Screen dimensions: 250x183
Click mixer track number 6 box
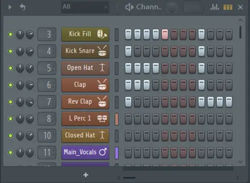[47, 85]
